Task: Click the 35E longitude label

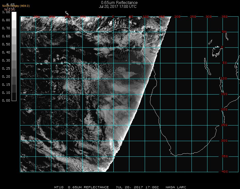Action: [x=225, y=17]
